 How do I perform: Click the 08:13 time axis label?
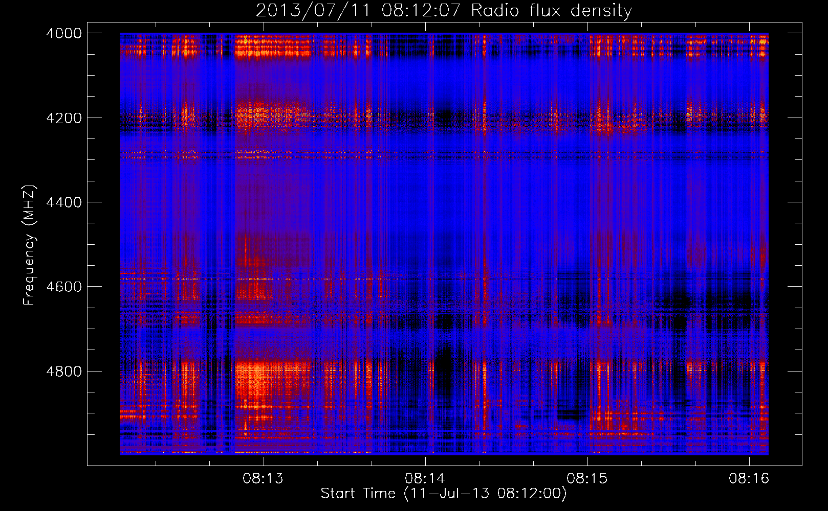(263, 479)
